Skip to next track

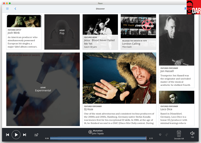(x=24, y=135)
